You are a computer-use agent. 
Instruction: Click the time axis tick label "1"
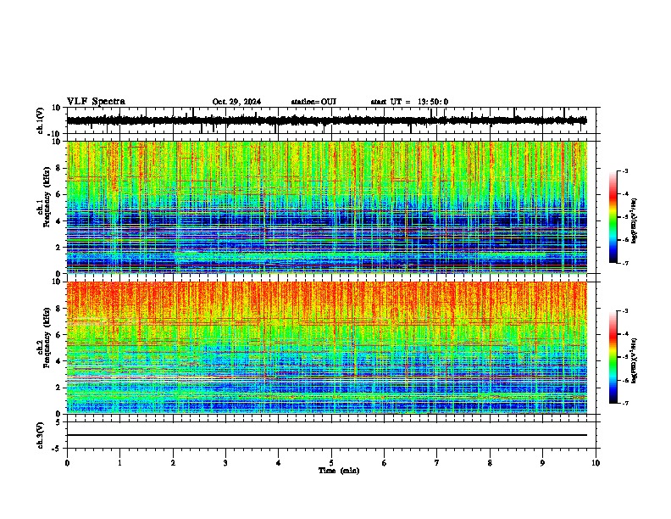tap(119, 463)
